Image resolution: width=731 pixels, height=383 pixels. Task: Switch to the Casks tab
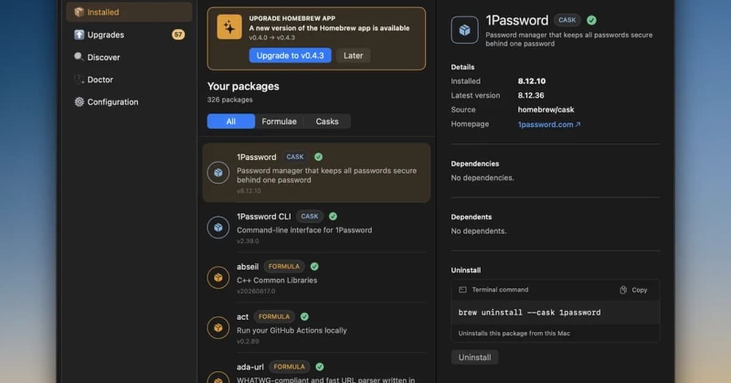point(327,121)
